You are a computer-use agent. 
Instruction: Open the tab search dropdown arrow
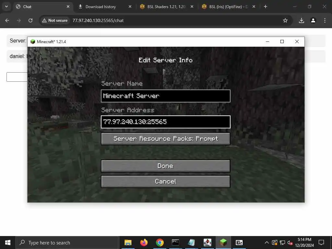6,6
